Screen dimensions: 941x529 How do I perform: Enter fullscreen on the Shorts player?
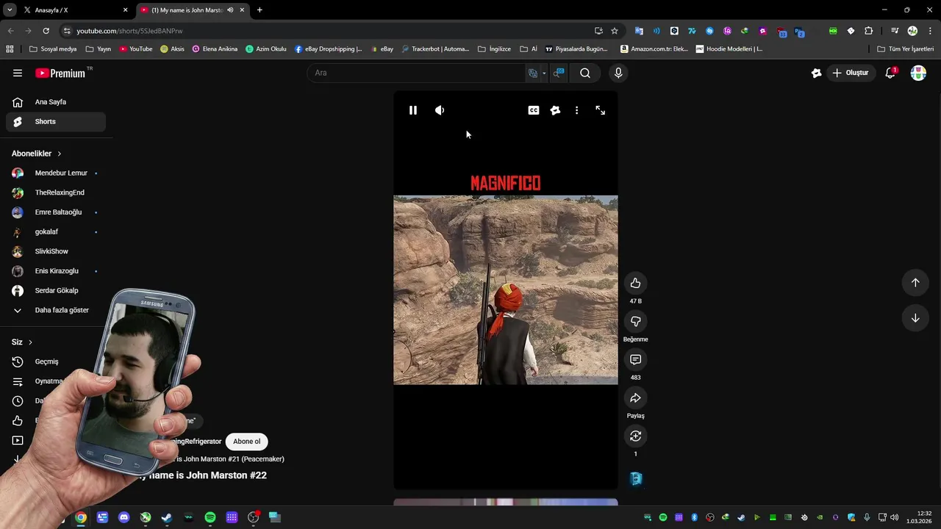pos(601,110)
